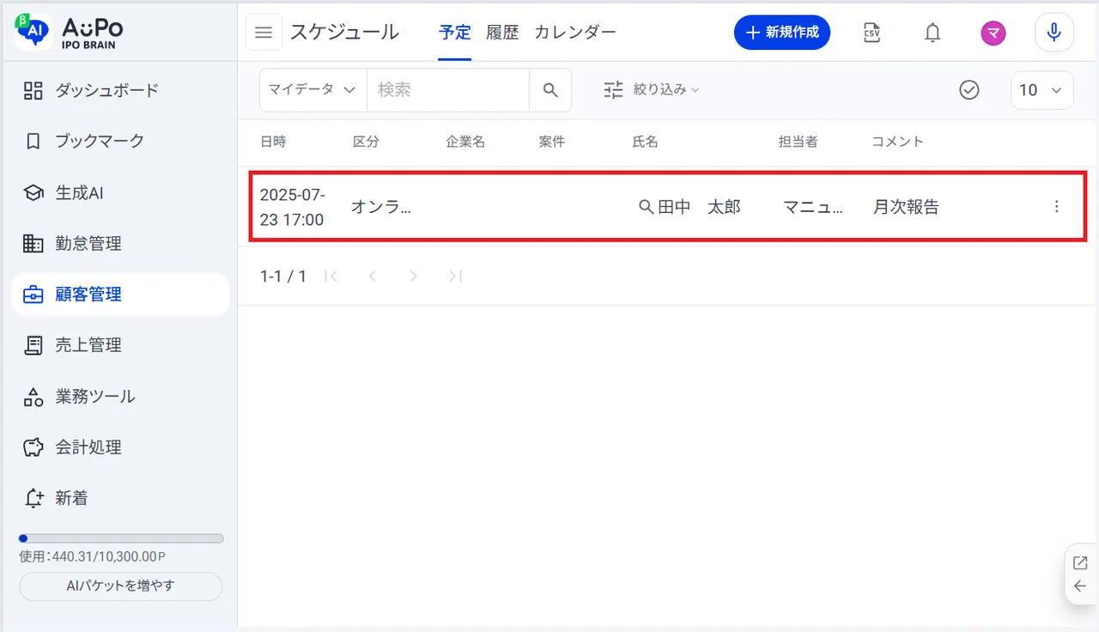
Task: Click the check-circle icon beside page size
Action: tap(969, 90)
